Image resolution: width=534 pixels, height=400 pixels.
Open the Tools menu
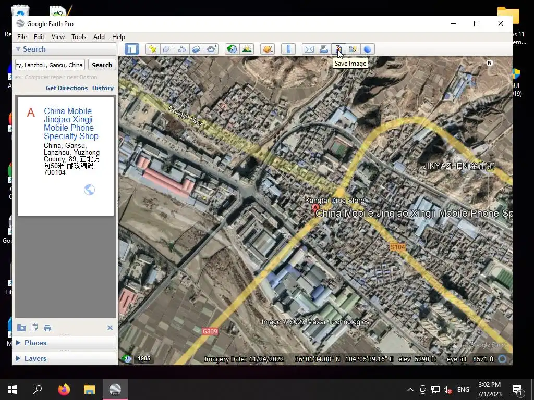click(x=79, y=37)
